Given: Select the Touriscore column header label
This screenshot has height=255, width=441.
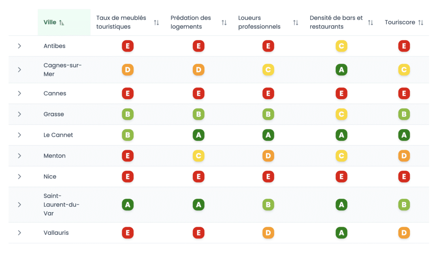Looking at the screenshot, I should 400,23.
